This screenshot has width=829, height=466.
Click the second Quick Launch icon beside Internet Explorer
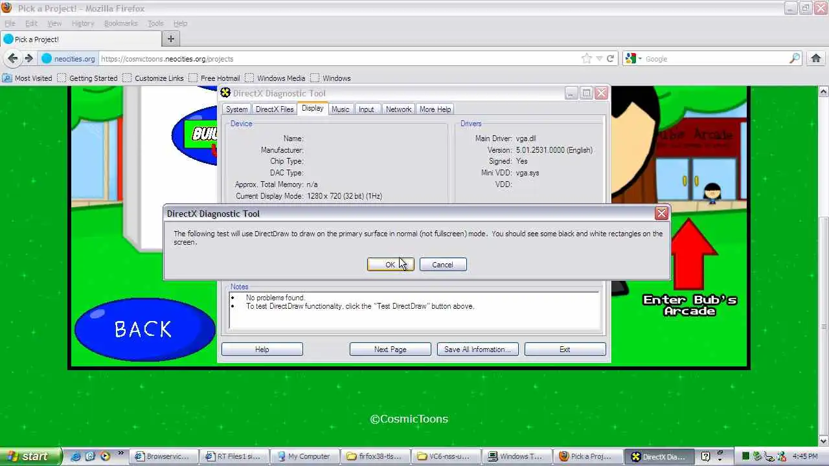(90, 456)
